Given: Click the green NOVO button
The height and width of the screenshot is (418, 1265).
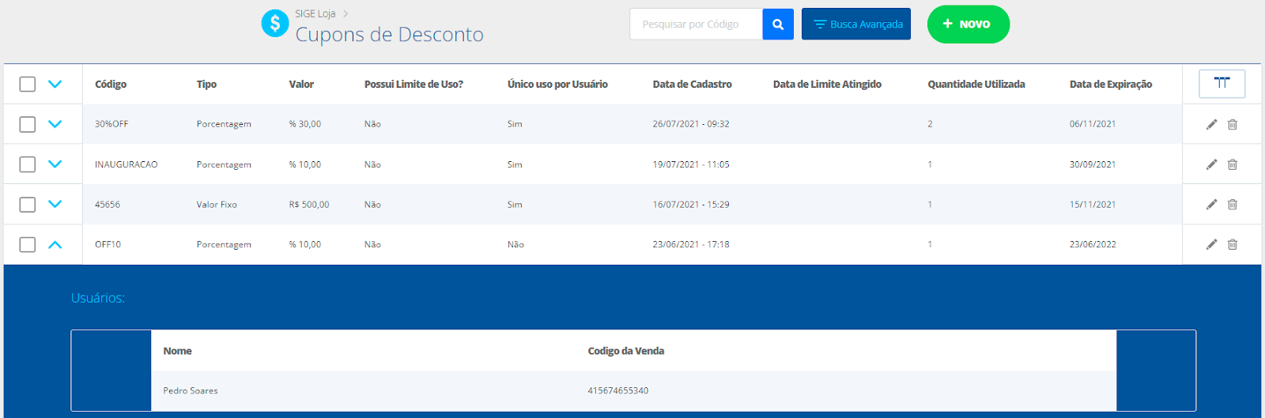Looking at the screenshot, I should pyautogui.click(x=969, y=24).
